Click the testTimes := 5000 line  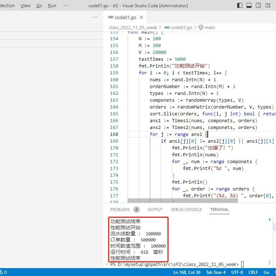[x=162, y=59]
